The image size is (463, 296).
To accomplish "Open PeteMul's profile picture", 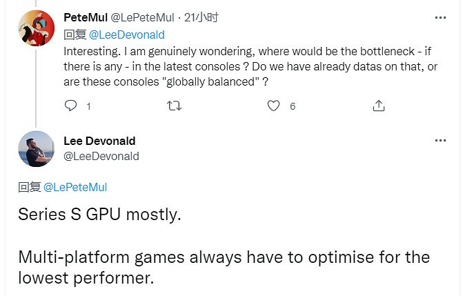I will pos(36,28).
